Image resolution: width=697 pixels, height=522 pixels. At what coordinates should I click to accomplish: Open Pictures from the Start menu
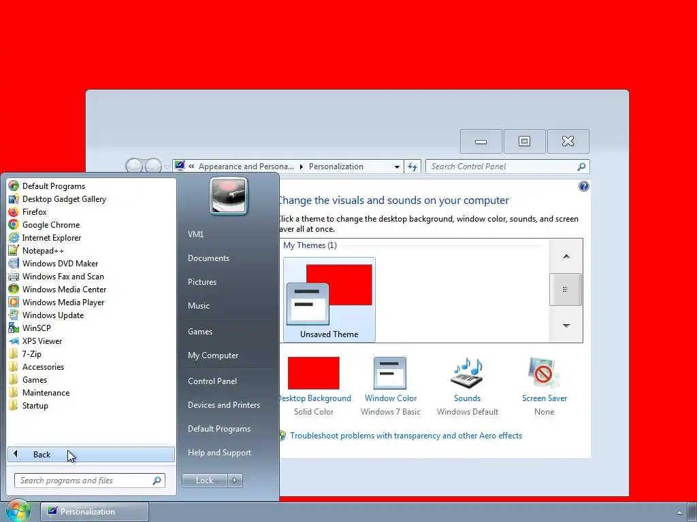(201, 282)
